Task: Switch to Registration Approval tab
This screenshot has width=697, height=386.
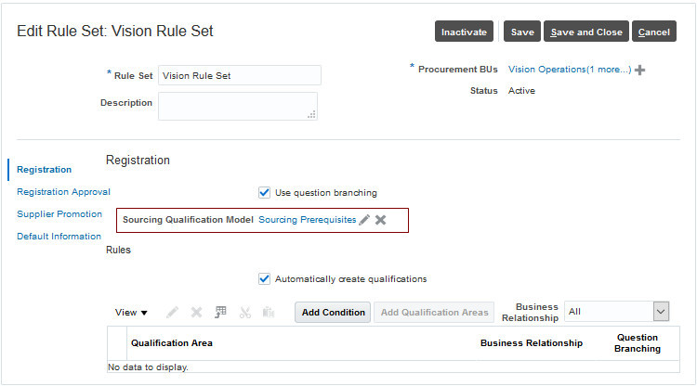Action: (x=63, y=192)
